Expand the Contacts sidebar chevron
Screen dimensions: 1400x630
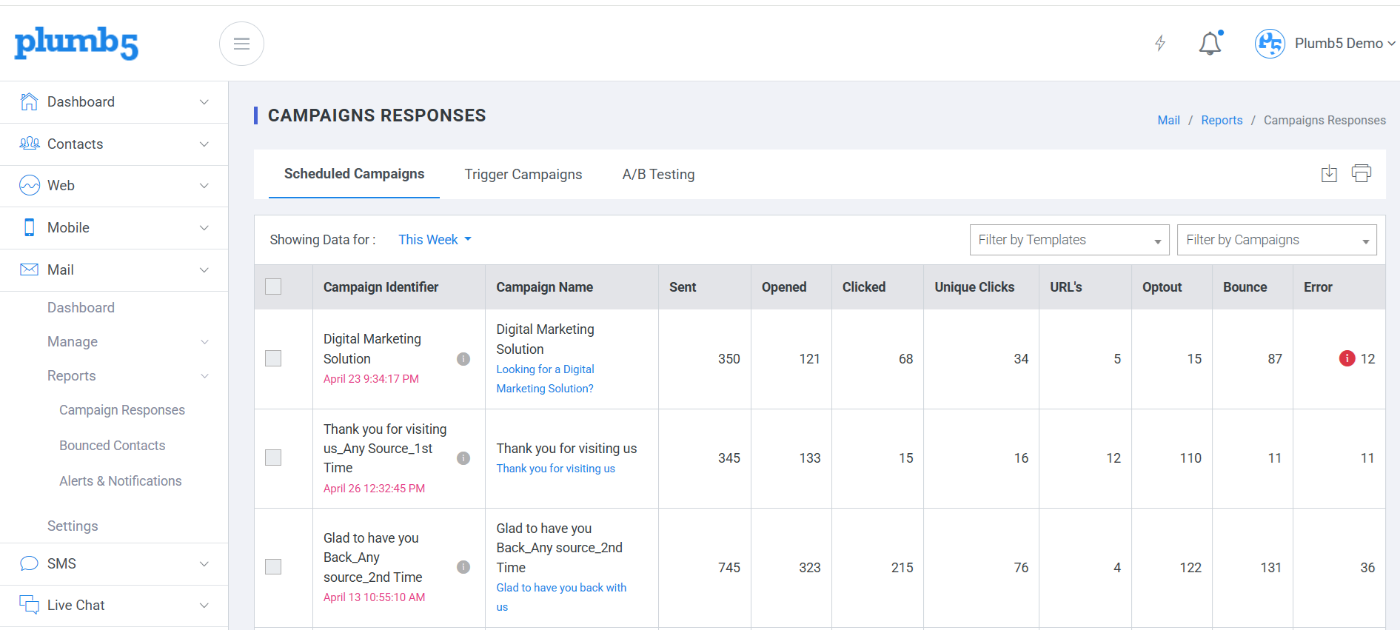click(x=204, y=144)
